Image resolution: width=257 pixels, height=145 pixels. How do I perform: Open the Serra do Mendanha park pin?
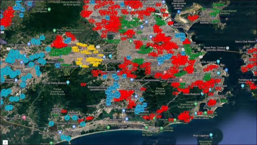(x=55, y=30)
